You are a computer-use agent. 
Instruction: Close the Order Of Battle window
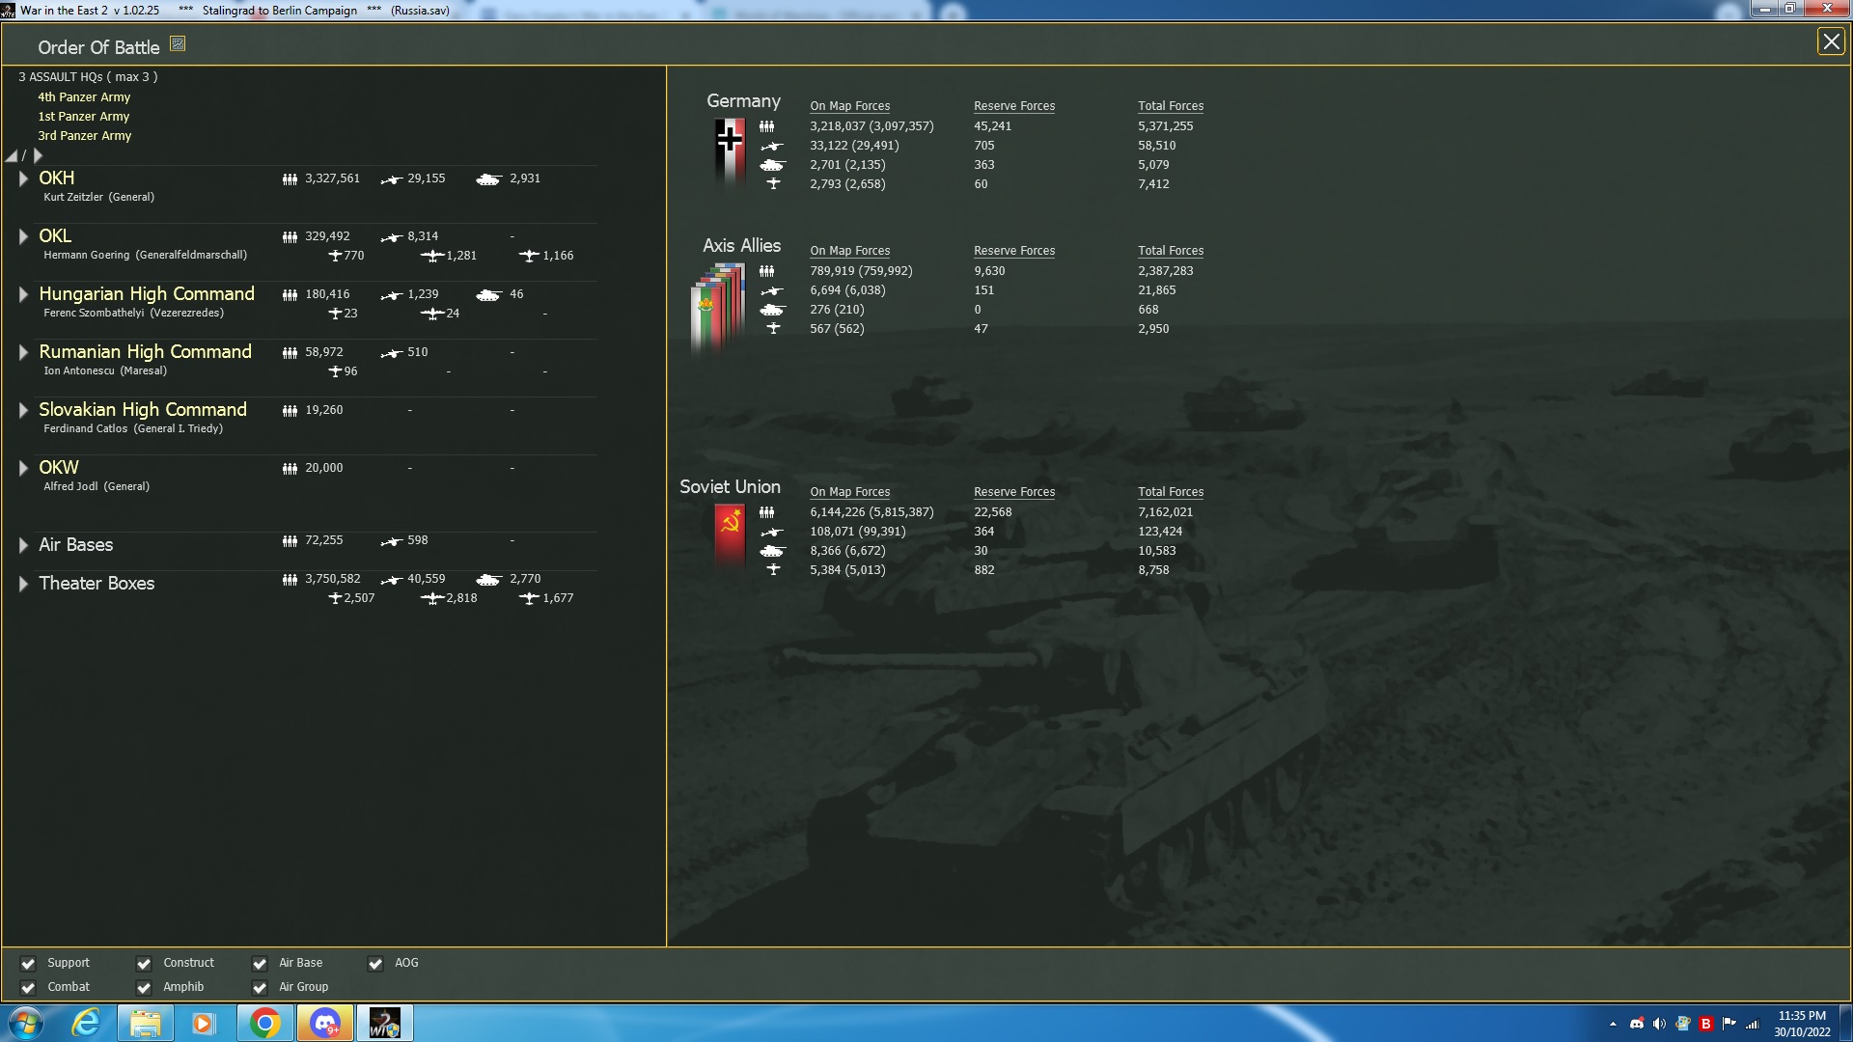(x=1830, y=41)
